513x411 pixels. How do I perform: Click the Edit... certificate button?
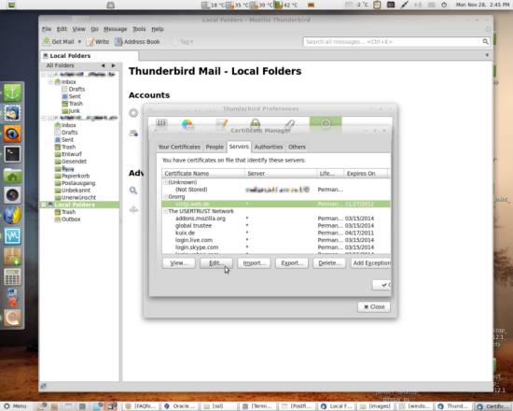216,263
